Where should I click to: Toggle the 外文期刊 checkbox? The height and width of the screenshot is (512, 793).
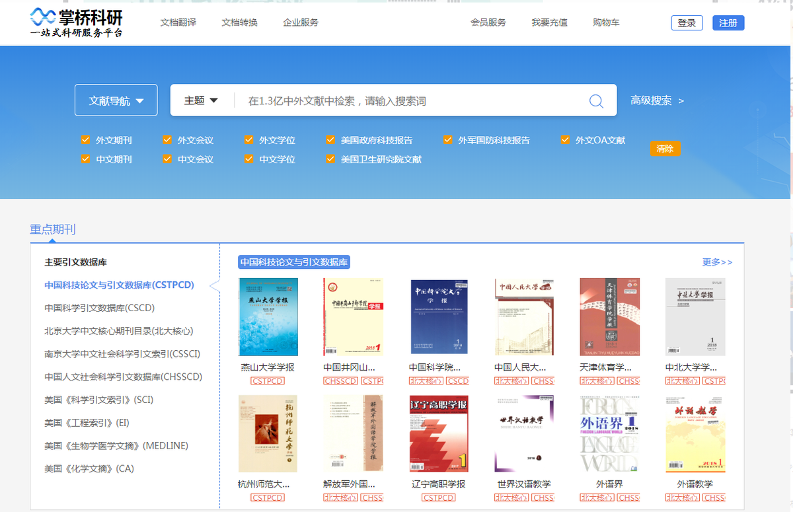[85, 140]
